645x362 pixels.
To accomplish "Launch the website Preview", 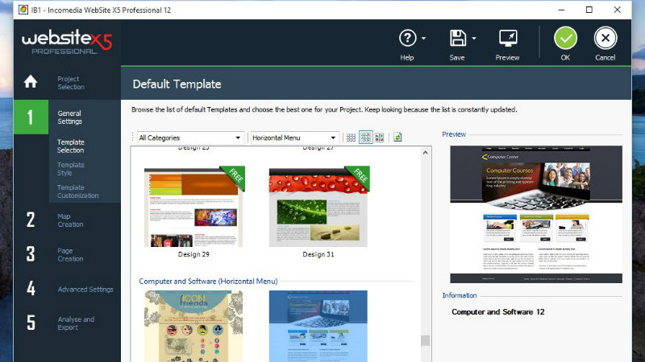I will [508, 38].
